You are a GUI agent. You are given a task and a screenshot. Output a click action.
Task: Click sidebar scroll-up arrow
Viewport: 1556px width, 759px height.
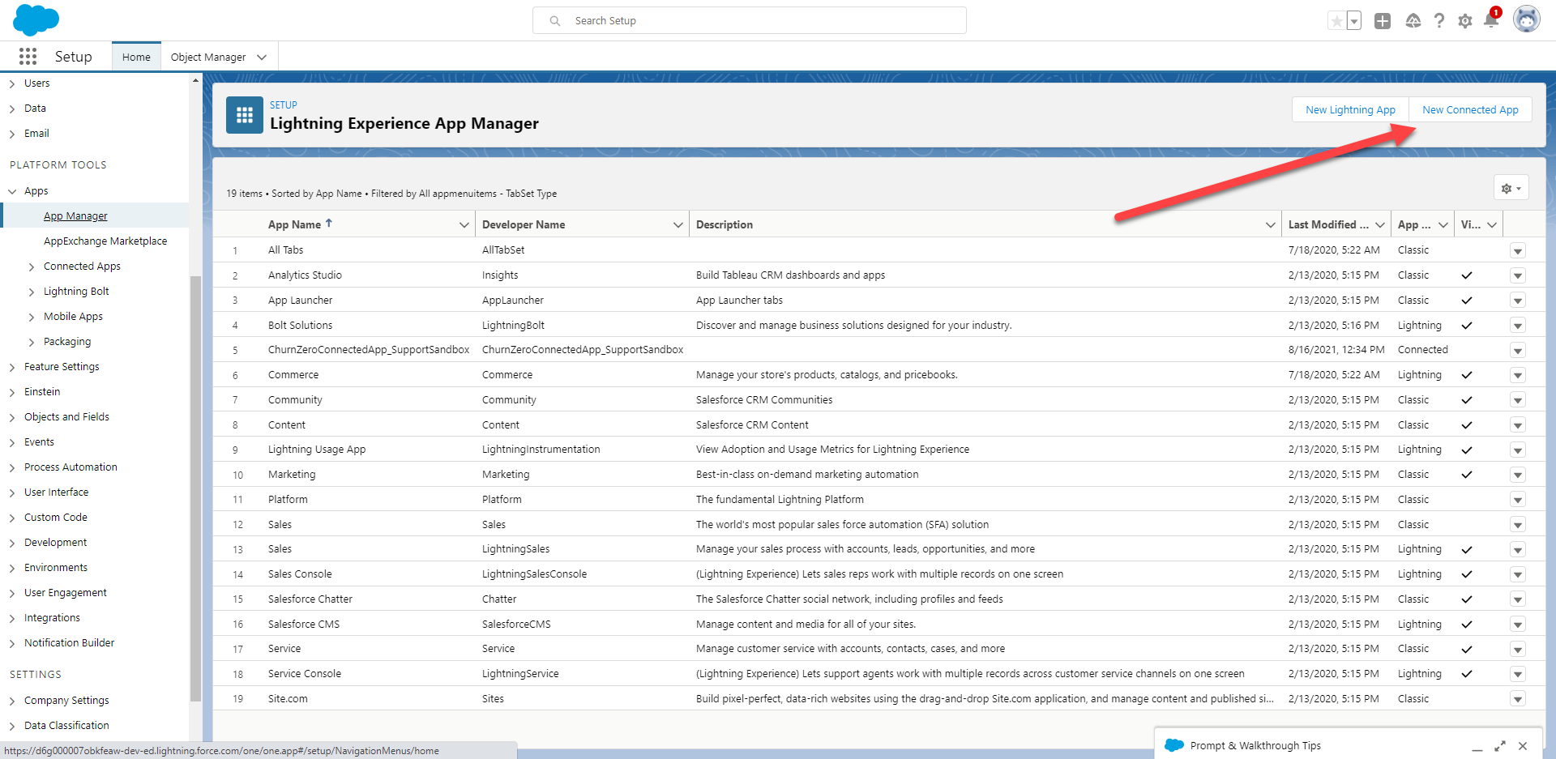195,80
